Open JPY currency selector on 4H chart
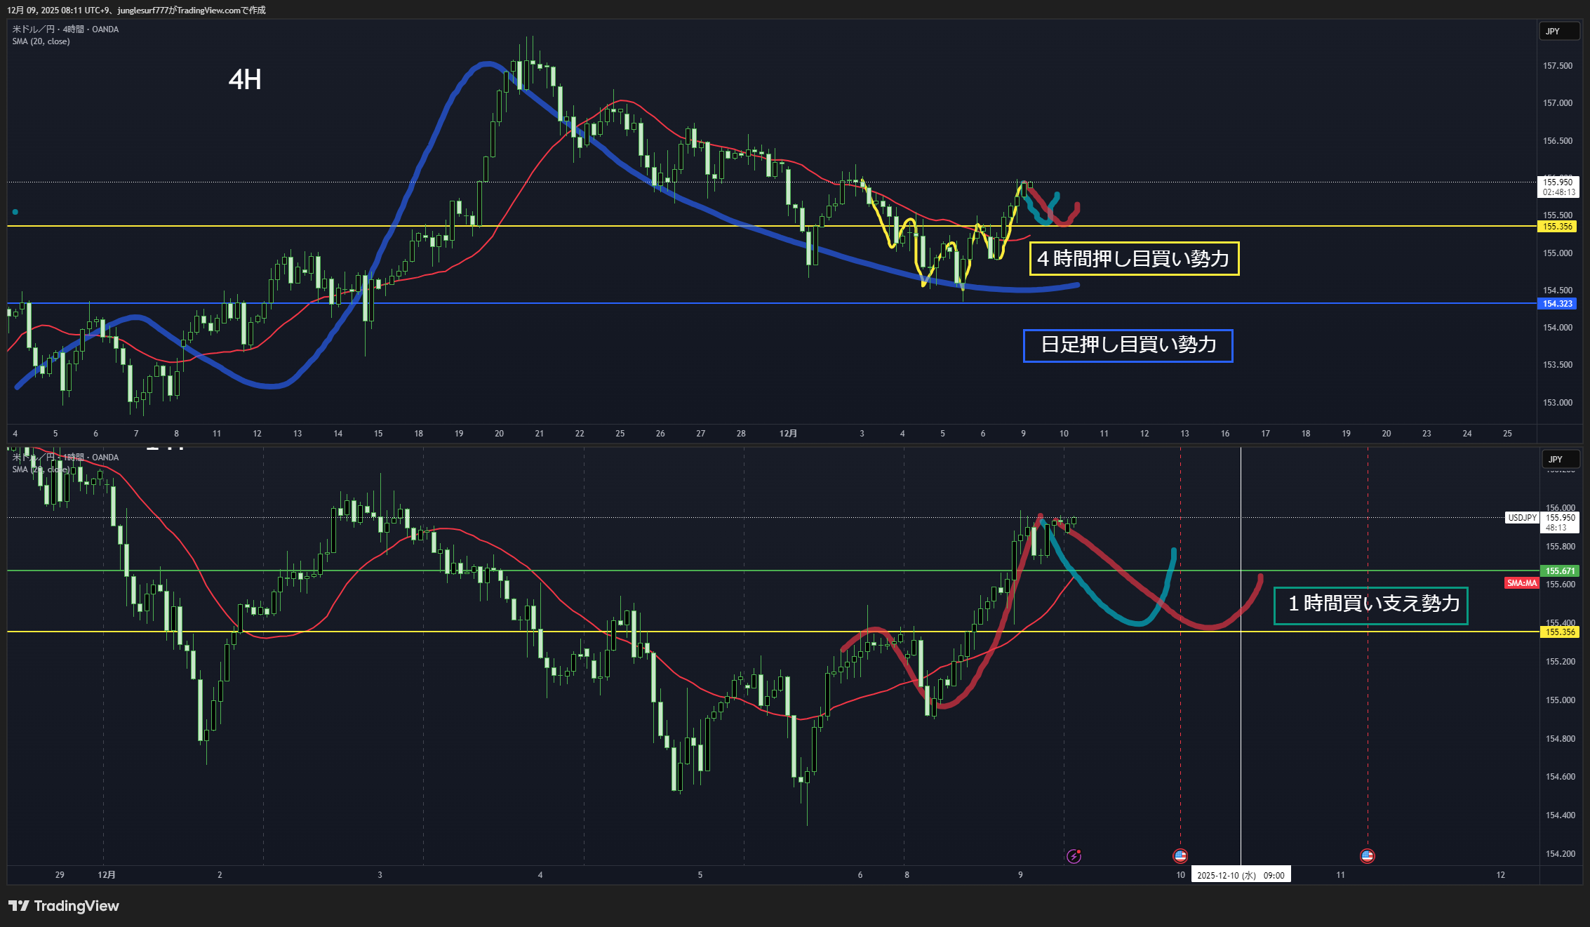The height and width of the screenshot is (927, 1590). pos(1558,32)
